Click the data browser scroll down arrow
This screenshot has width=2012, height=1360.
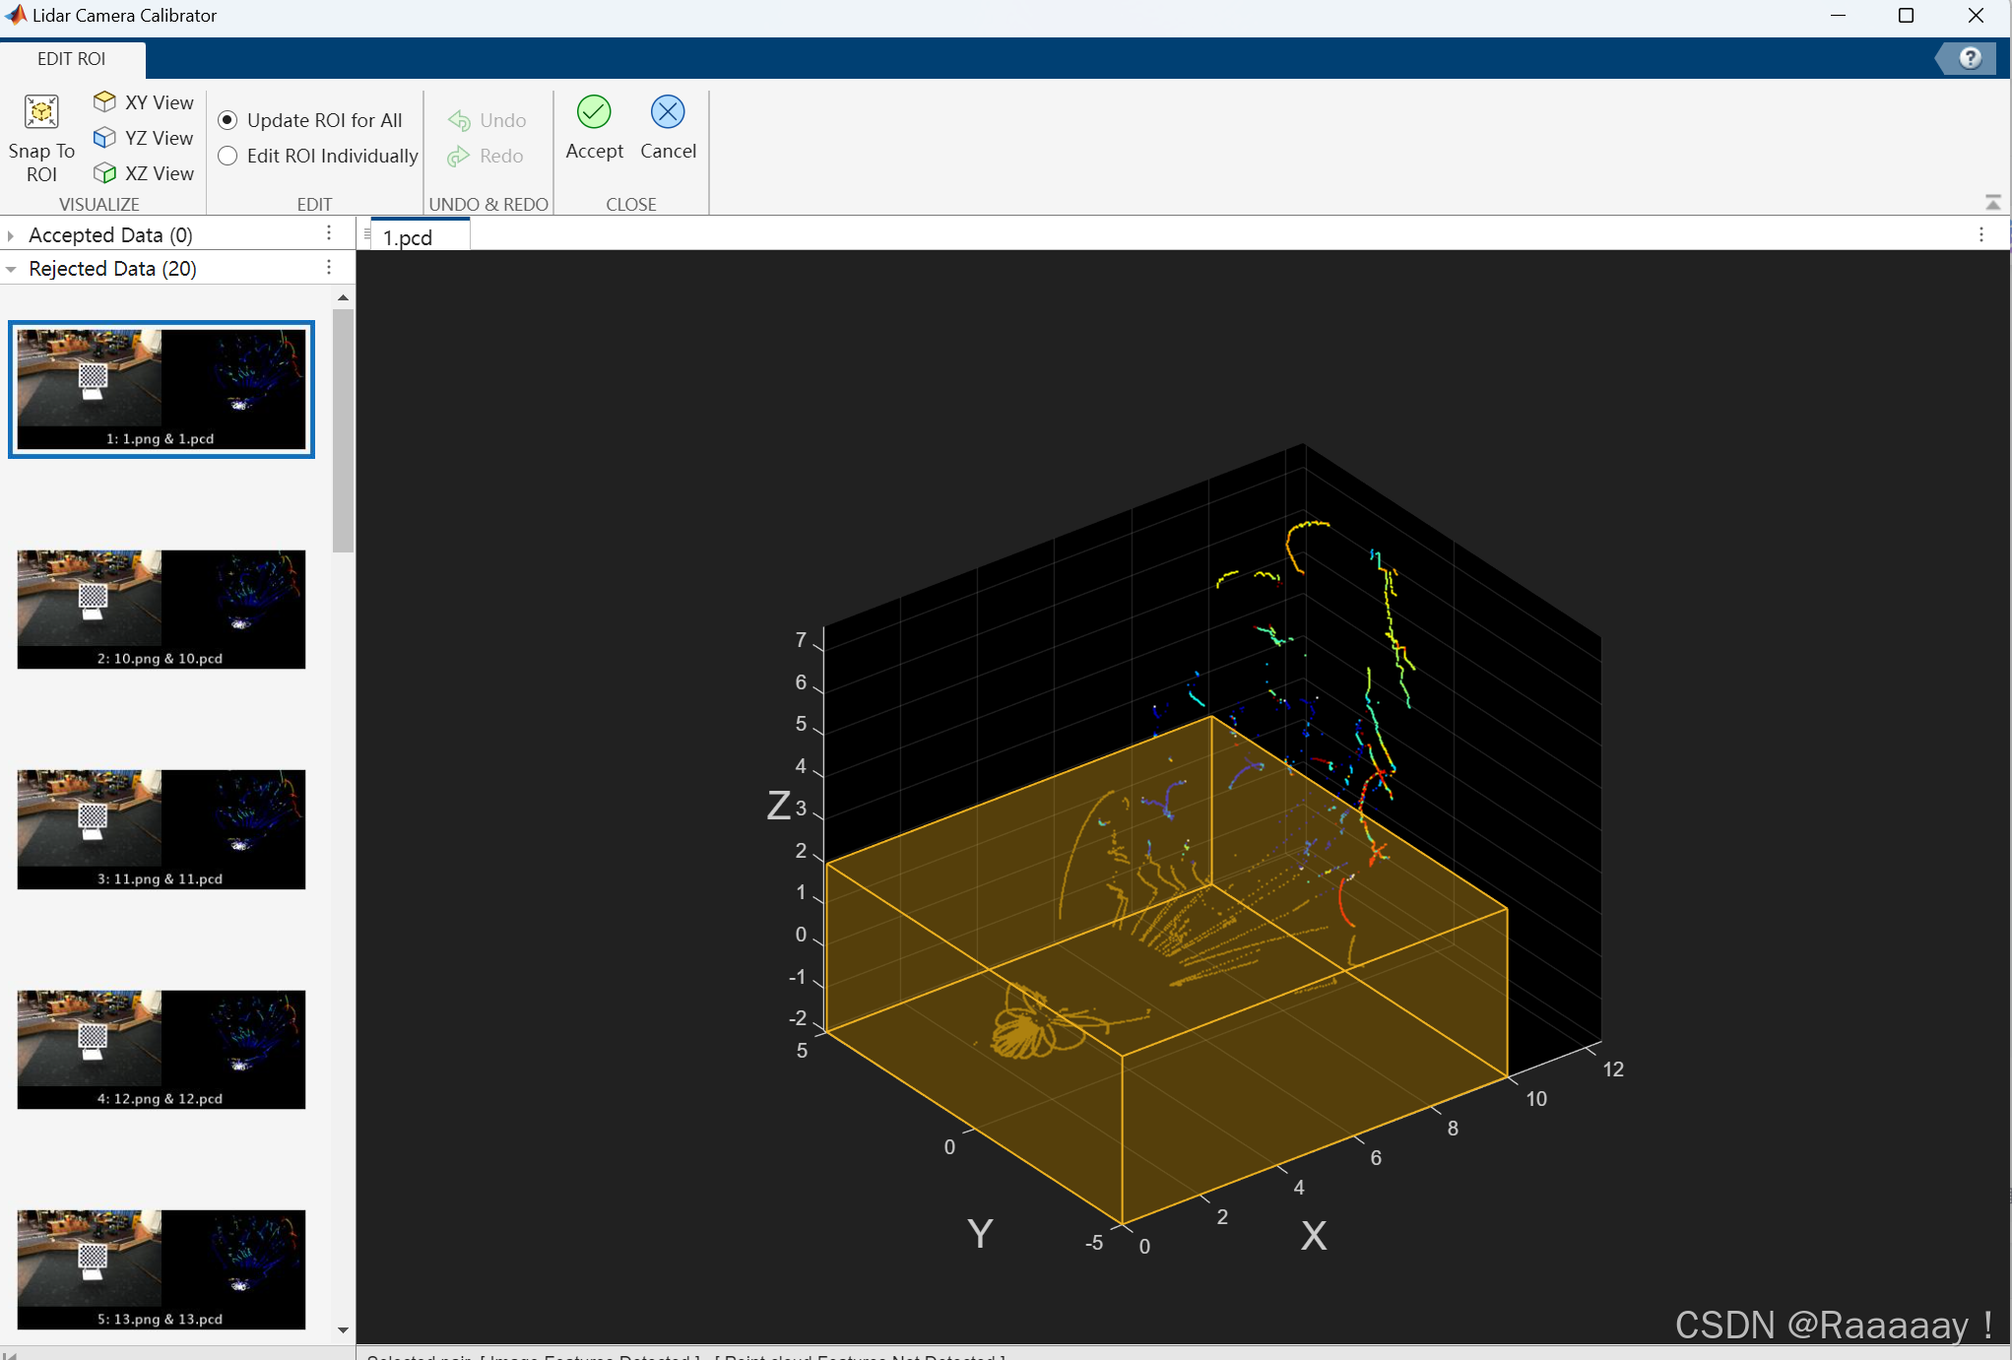pos(343,1329)
